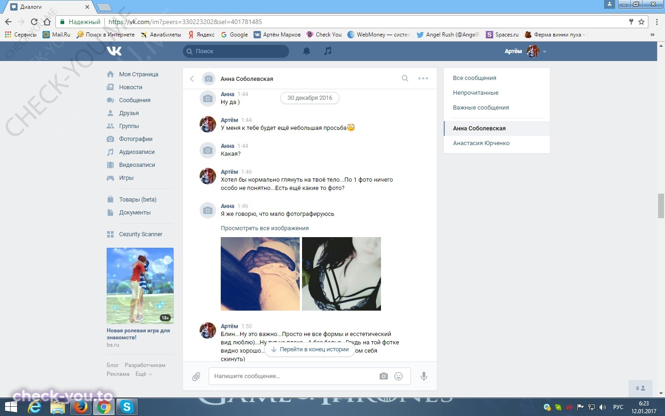
Task: Click the VK logo in the header
Action: click(114, 51)
